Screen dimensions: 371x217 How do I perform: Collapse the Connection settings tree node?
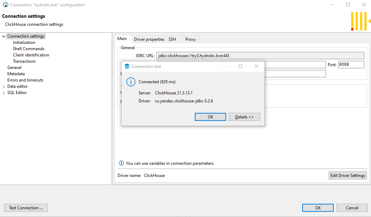(3, 36)
